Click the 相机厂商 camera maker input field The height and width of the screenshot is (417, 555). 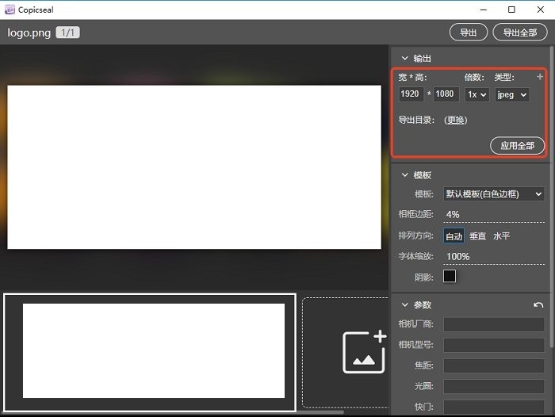click(x=494, y=324)
